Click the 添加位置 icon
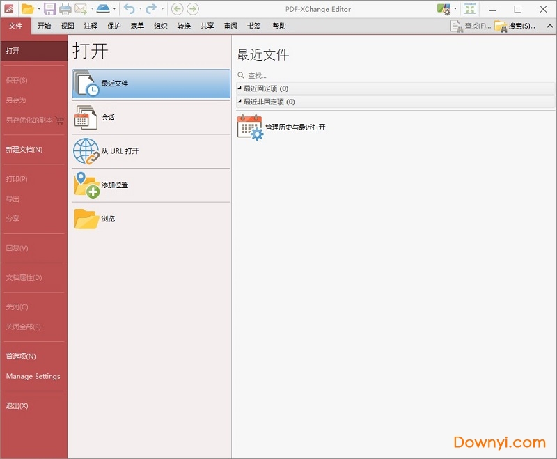This screenshot has height=459, width=557. 86,185
